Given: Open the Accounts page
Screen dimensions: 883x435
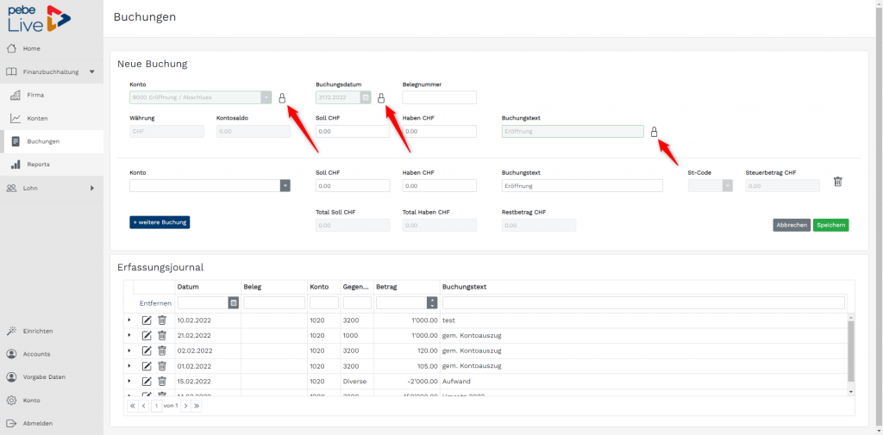Looking at the screenshot, I should point(36,354).
